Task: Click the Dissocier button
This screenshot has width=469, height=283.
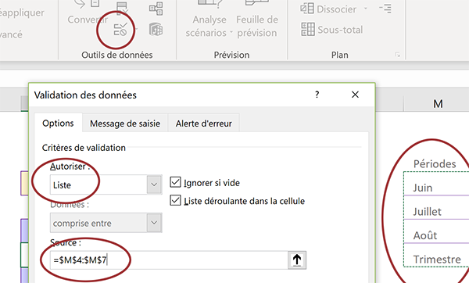Action: click(x=328, y=9)
